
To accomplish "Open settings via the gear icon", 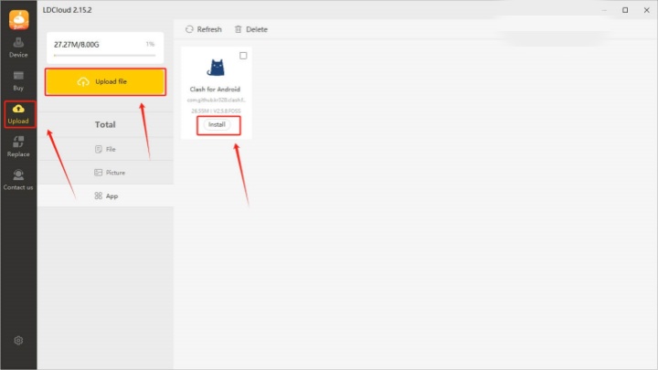I will point(18,341).
